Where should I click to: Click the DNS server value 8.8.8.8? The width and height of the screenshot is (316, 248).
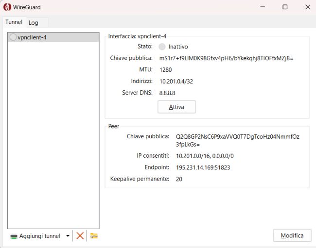click(167, 93)
